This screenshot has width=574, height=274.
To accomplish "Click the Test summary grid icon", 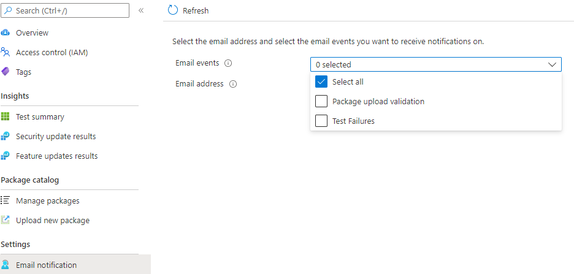I will pyautogui.click(x=6, y=116).
